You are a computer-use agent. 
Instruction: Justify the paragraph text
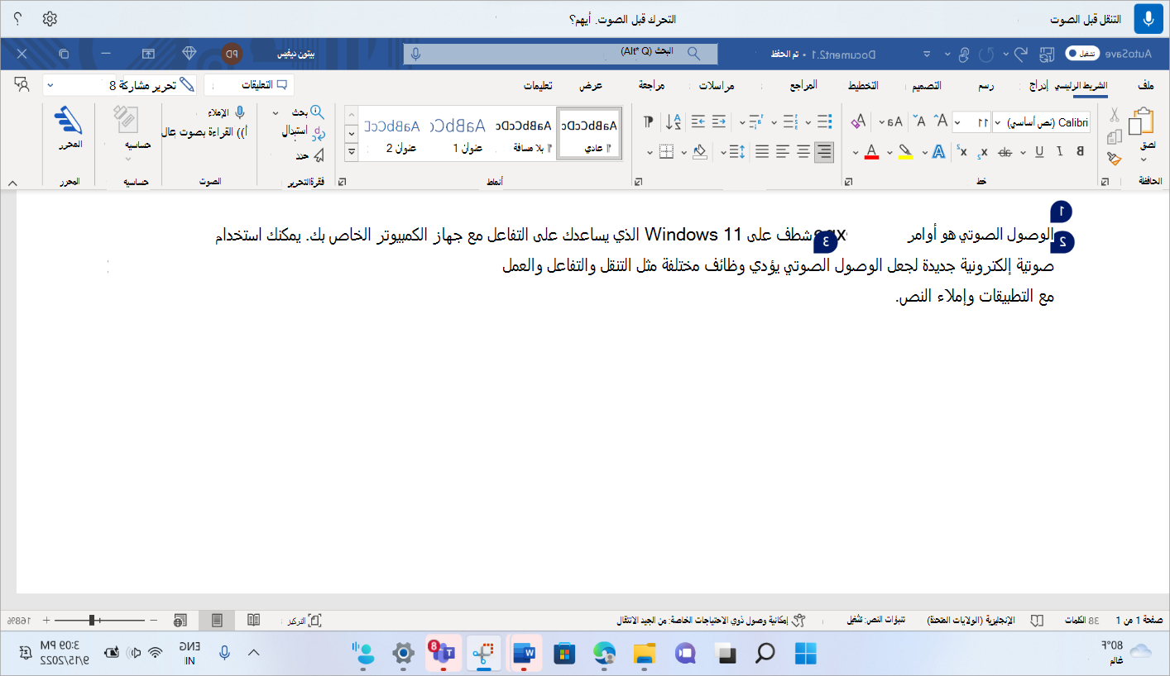[761, 151]
